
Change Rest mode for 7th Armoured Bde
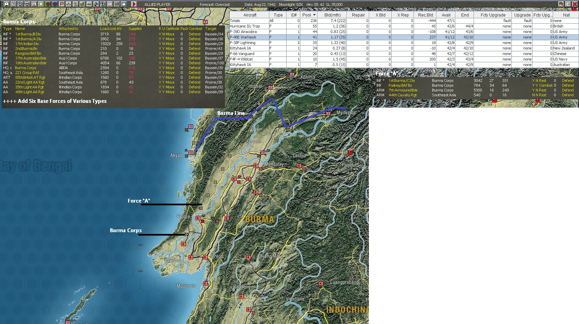click(x=543, y=90)
